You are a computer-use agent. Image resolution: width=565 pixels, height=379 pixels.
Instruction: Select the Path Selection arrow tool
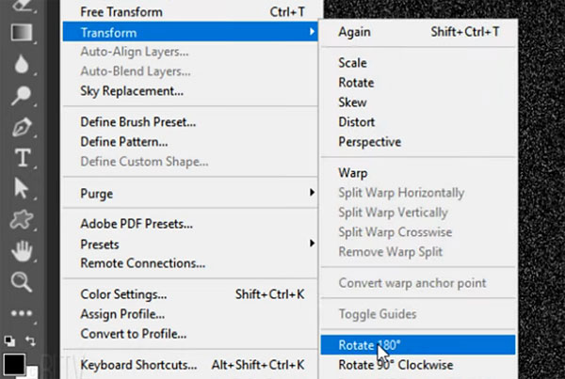(x=22, y=188)
